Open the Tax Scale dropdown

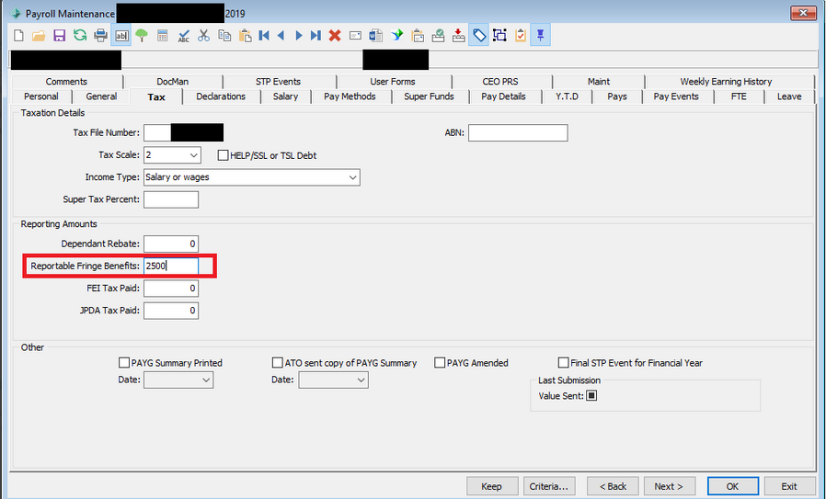pos(192,155)
